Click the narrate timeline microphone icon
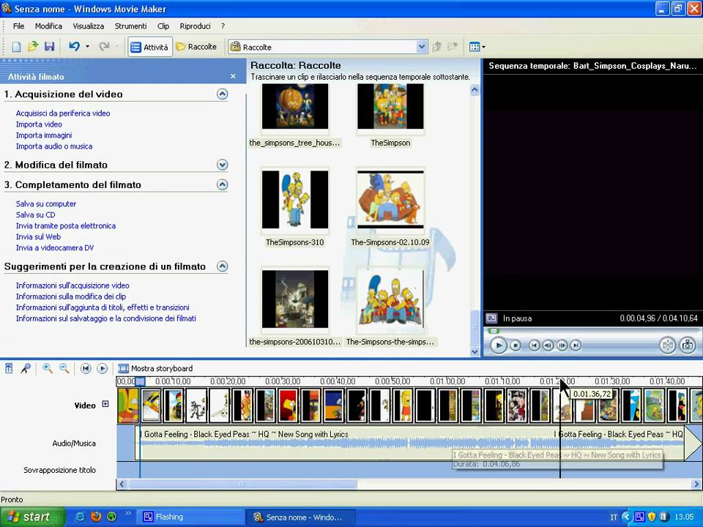This screenshot has height=527, width=703. [x=26, y=368]
